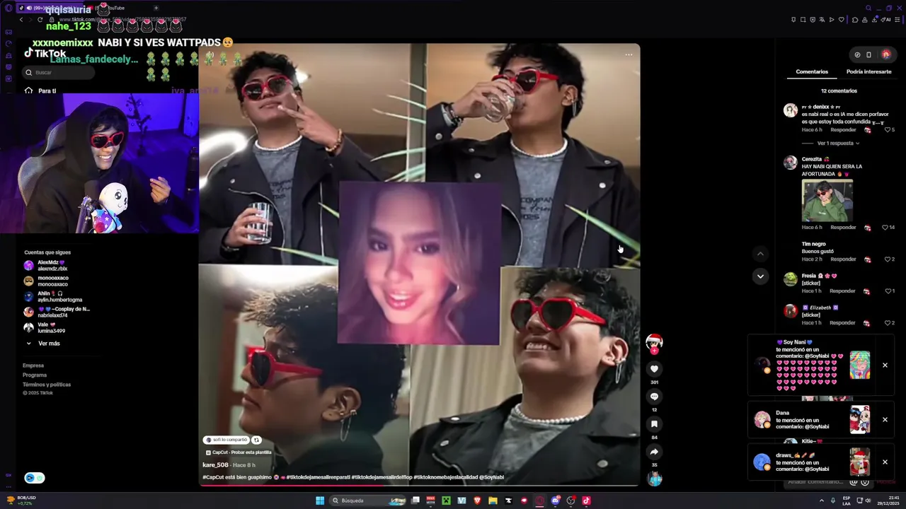The height and width of the screenshot is (509, 906).
Task: Click the mobile app icon in pill
Action: pyautogui.click(x=869, y=54)
